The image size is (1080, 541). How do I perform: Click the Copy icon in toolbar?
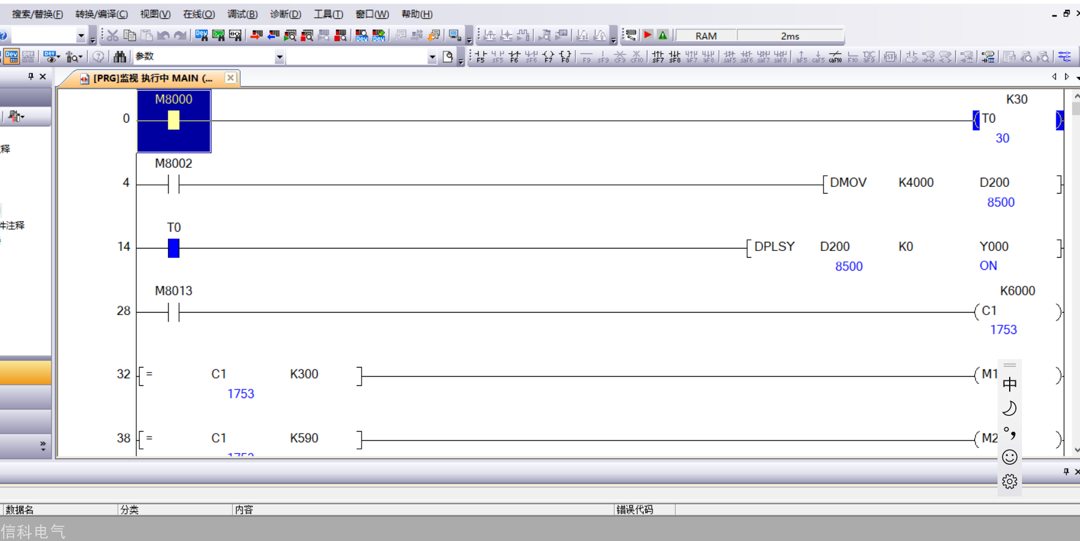point(130,35)
